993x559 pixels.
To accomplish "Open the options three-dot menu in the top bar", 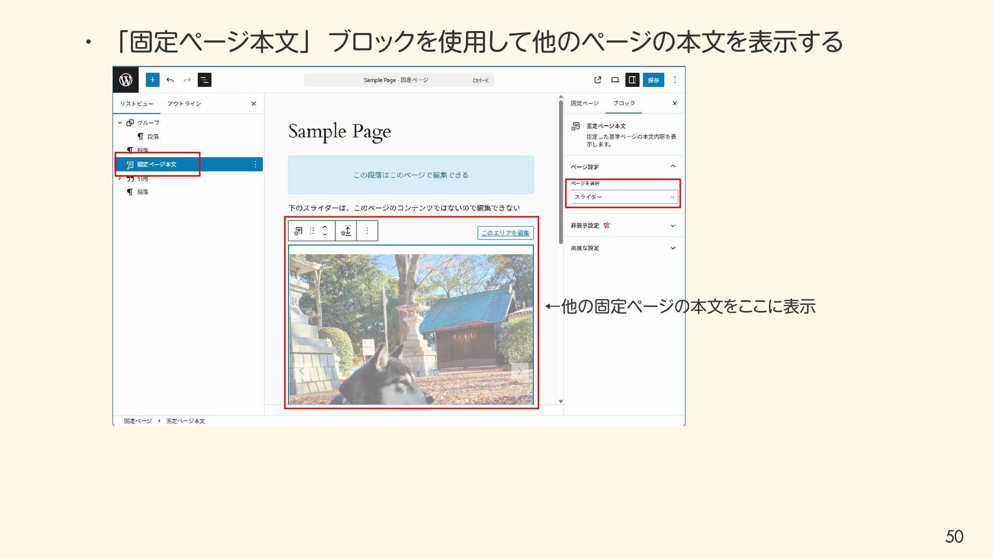I will (674, 80).
